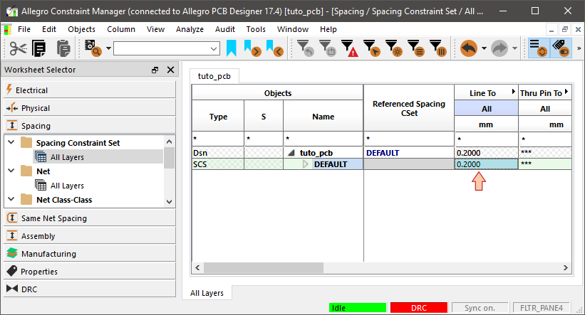Open the find-options arrow beside search icon
This screenshot has width=585, height=315.
point(108,48)
